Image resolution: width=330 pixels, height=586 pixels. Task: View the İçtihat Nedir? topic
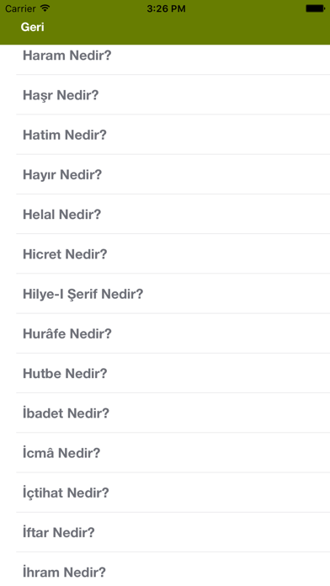(x=165, y=493)
